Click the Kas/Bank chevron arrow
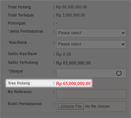The image size is (131, 118). tap(123, 44)
